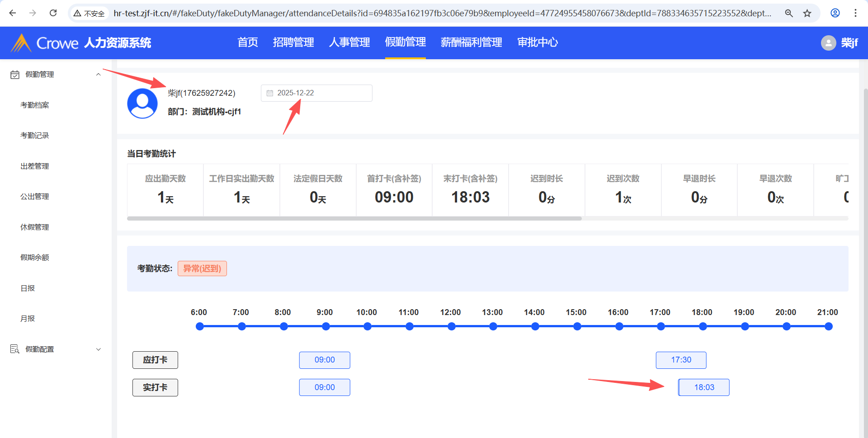Bookmark page using the star icon
Image resolution: width=868 pixels, height=438 pixels.
807,13
